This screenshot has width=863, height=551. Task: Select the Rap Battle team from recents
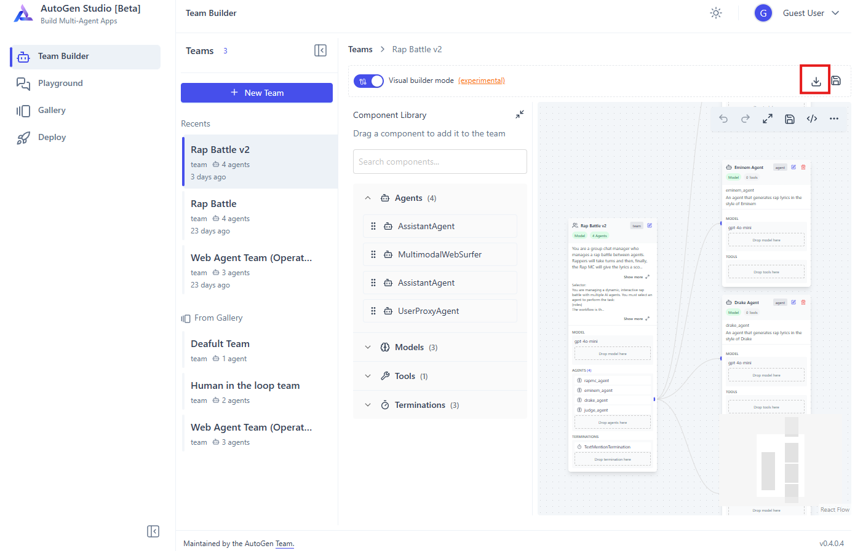pyautogui.click(x=260, y=217)
